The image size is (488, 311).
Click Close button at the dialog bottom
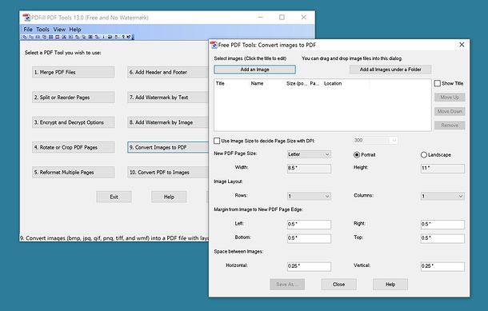[338, 285]
